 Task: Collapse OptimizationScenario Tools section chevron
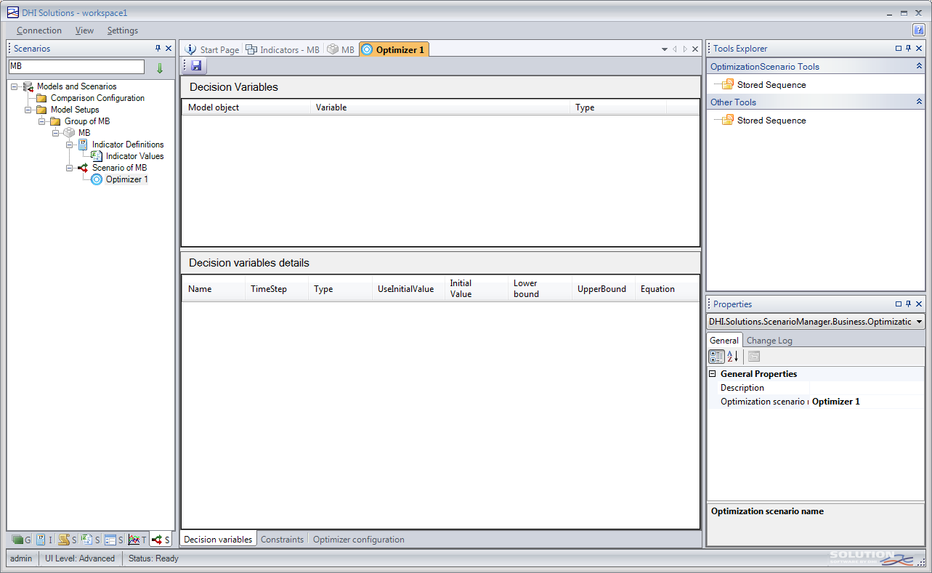tap(919, 66)
